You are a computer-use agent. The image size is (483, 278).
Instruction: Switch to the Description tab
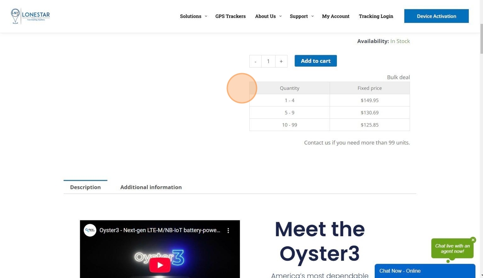tap(85, 187)
